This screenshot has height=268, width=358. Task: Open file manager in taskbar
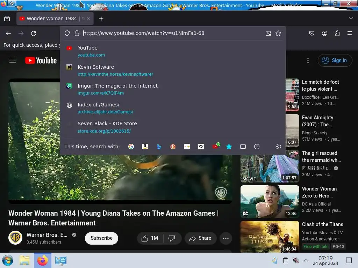click(x=24, y=260)
